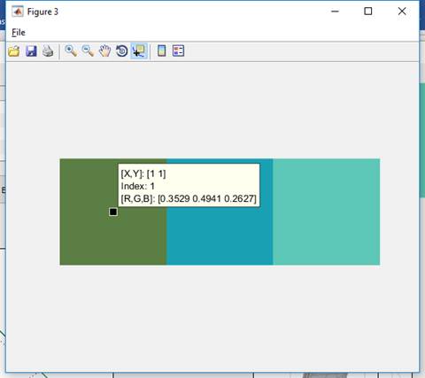Click the blue-teal middle color patch
This screenshot has width=425, height=378.
point(220,236)
